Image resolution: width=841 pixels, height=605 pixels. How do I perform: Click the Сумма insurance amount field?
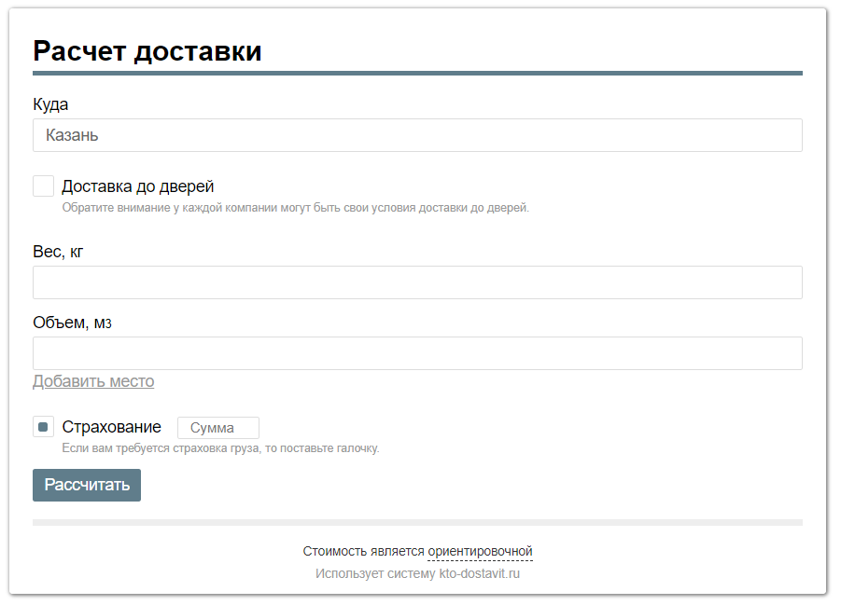click(x=218, y=428)
